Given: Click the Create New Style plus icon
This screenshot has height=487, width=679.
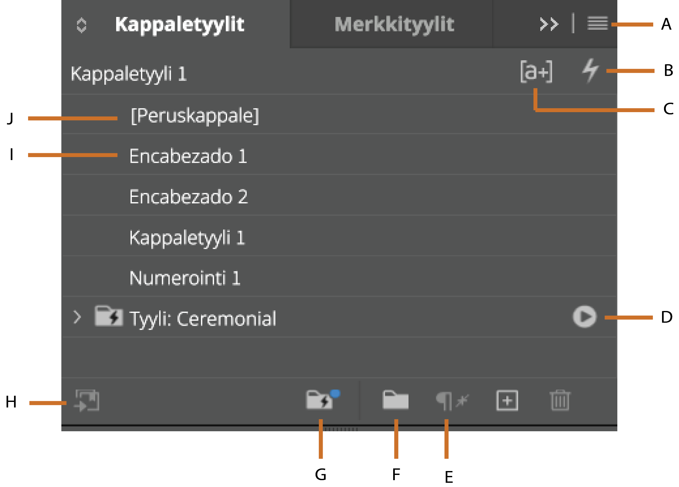Looking at the screenshot, I should (507, 401).
